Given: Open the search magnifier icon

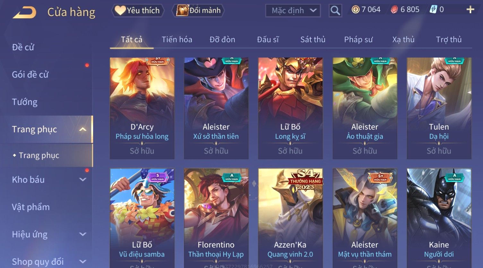Looking at the screenshot, I should pyautogui.click(x=335, y=11).
